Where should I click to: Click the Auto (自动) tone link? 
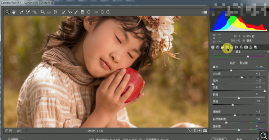click(232, 63)
